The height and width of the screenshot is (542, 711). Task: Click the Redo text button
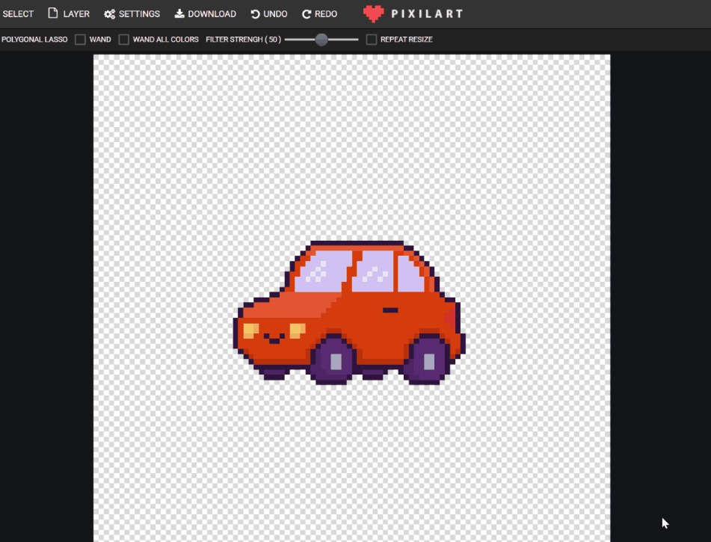coord(326,14)
